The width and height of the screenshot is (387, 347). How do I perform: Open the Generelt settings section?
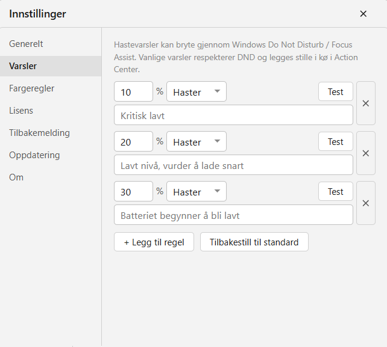(51, 44)
